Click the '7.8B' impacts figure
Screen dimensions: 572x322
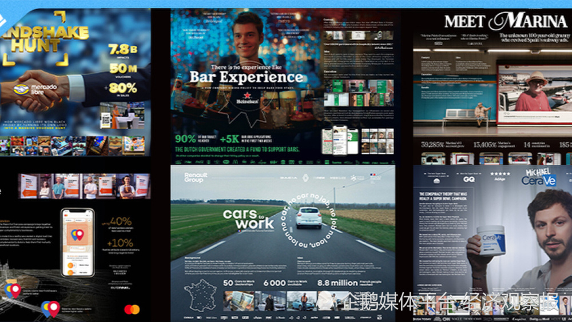tap(122, 49)
